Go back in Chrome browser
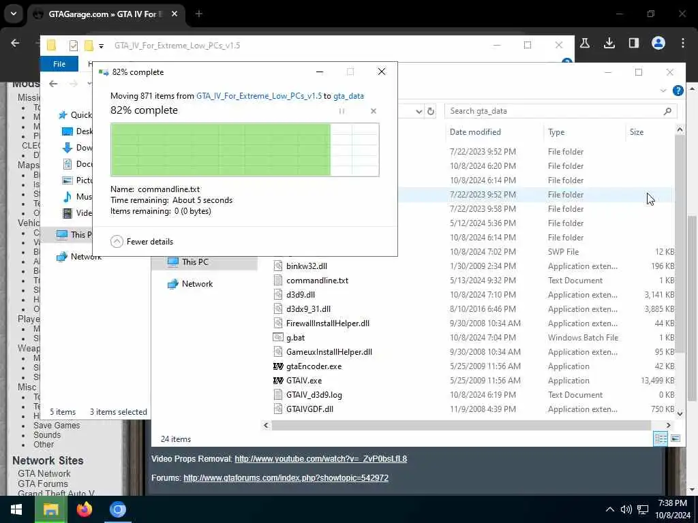 click(x=15, y=43)
